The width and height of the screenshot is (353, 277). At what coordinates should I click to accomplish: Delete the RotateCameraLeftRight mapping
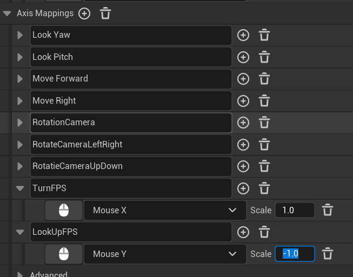coord(264,145)
